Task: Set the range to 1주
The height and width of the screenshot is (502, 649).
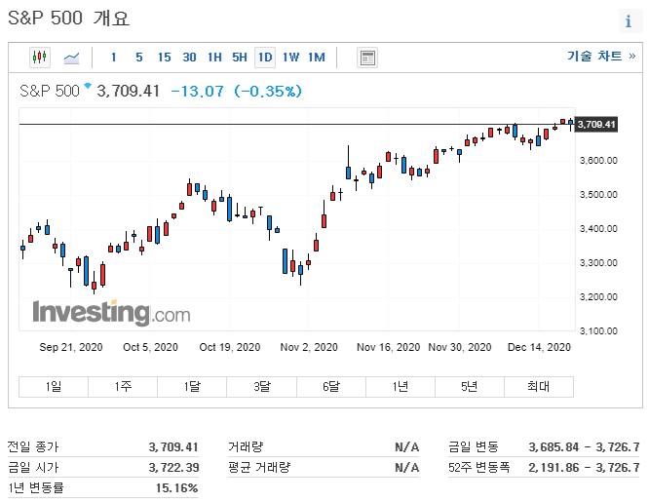Action: [x=123, y=386]
